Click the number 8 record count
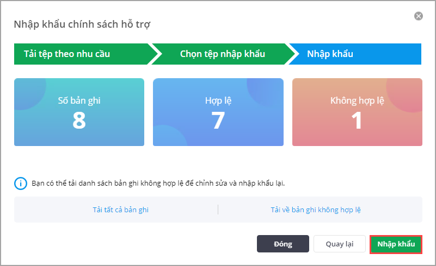 [79, 121]
